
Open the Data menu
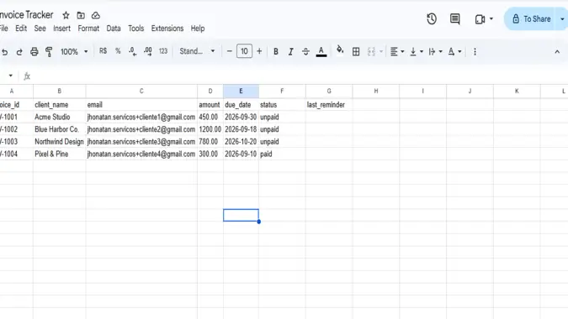(x=114, y=29)
